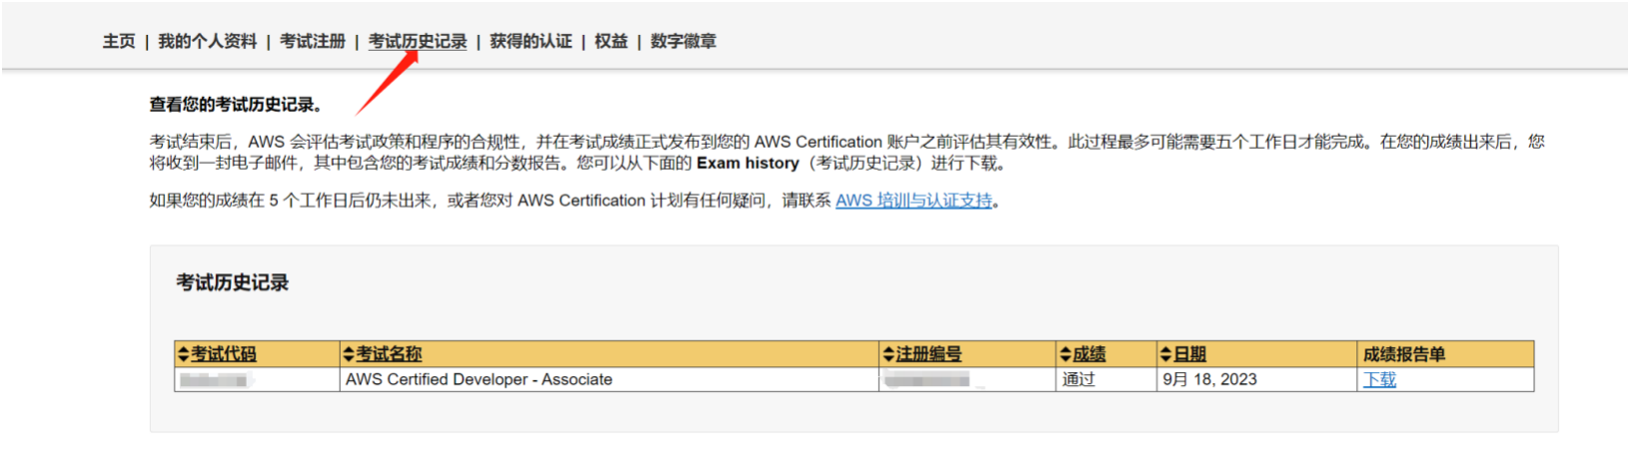Click the 考试历史记录 section heading in the panel
Screen dimensions: 1628x457
233,282
